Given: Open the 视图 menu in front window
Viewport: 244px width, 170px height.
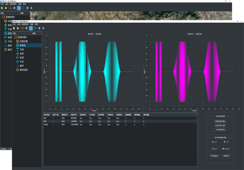Looking at the screenshot, I should [31, 24].
